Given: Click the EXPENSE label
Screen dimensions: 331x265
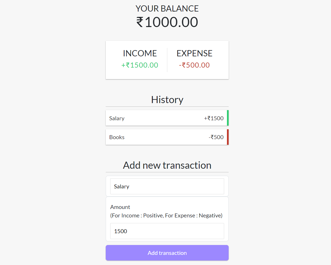Looking at the screenshot, I should [x=194, y=53].
